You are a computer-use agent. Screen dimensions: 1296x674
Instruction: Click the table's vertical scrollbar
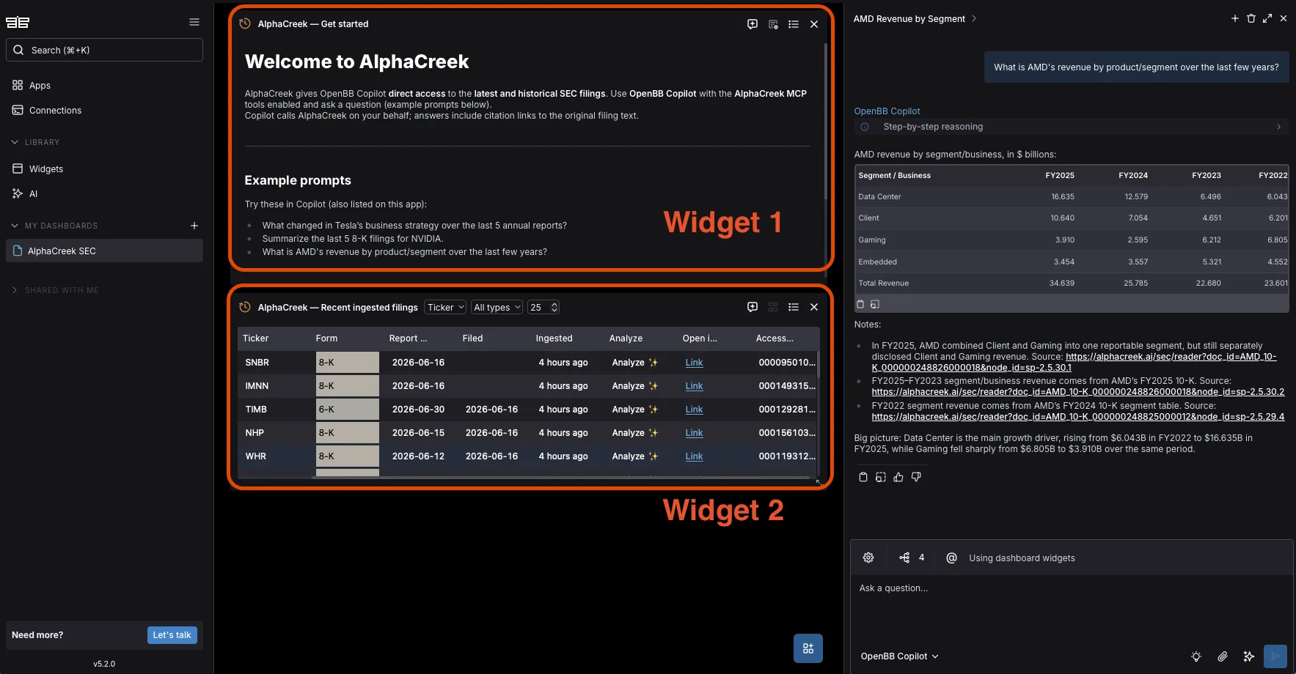(x=818, y=366)
